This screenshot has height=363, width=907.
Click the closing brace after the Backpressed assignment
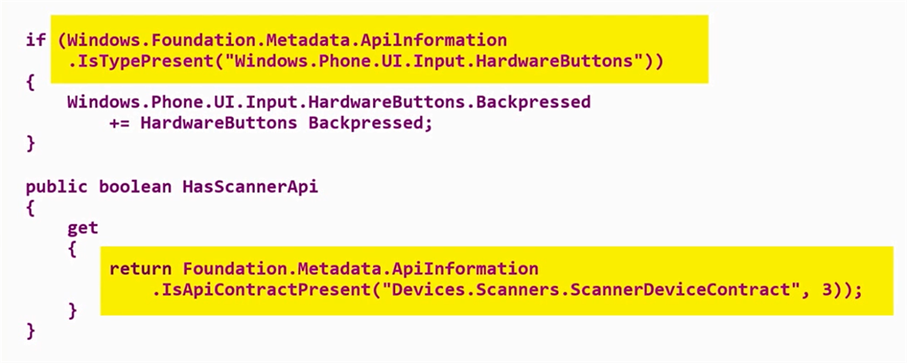coord(30,143)
